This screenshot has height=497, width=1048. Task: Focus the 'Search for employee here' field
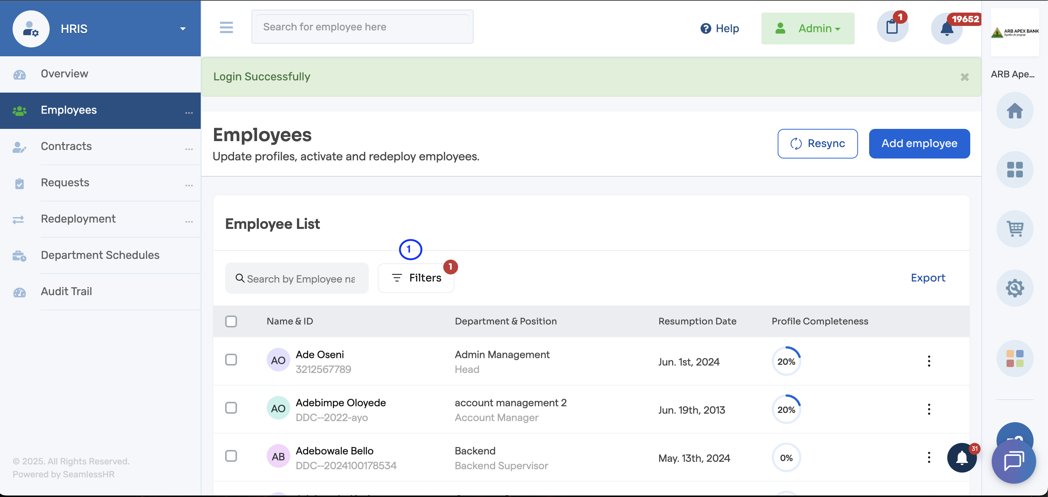pyautogui.click(x=362, y=27)
